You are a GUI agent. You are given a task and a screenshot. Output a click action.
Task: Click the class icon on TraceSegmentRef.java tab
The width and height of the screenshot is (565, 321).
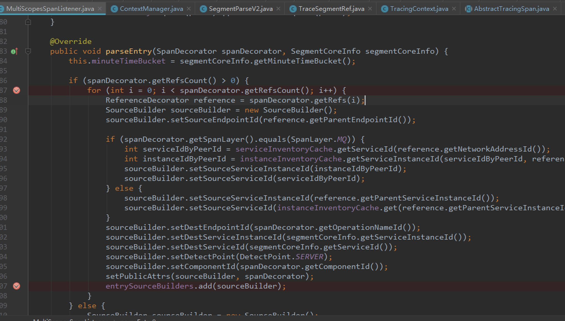tap(293, 9)
